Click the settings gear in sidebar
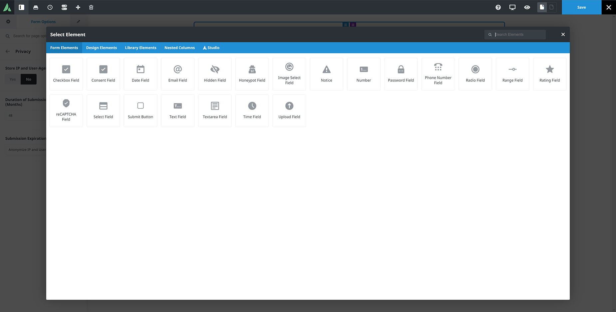The height and width of the screenshot is (312, 616). [x=8, y=22]
